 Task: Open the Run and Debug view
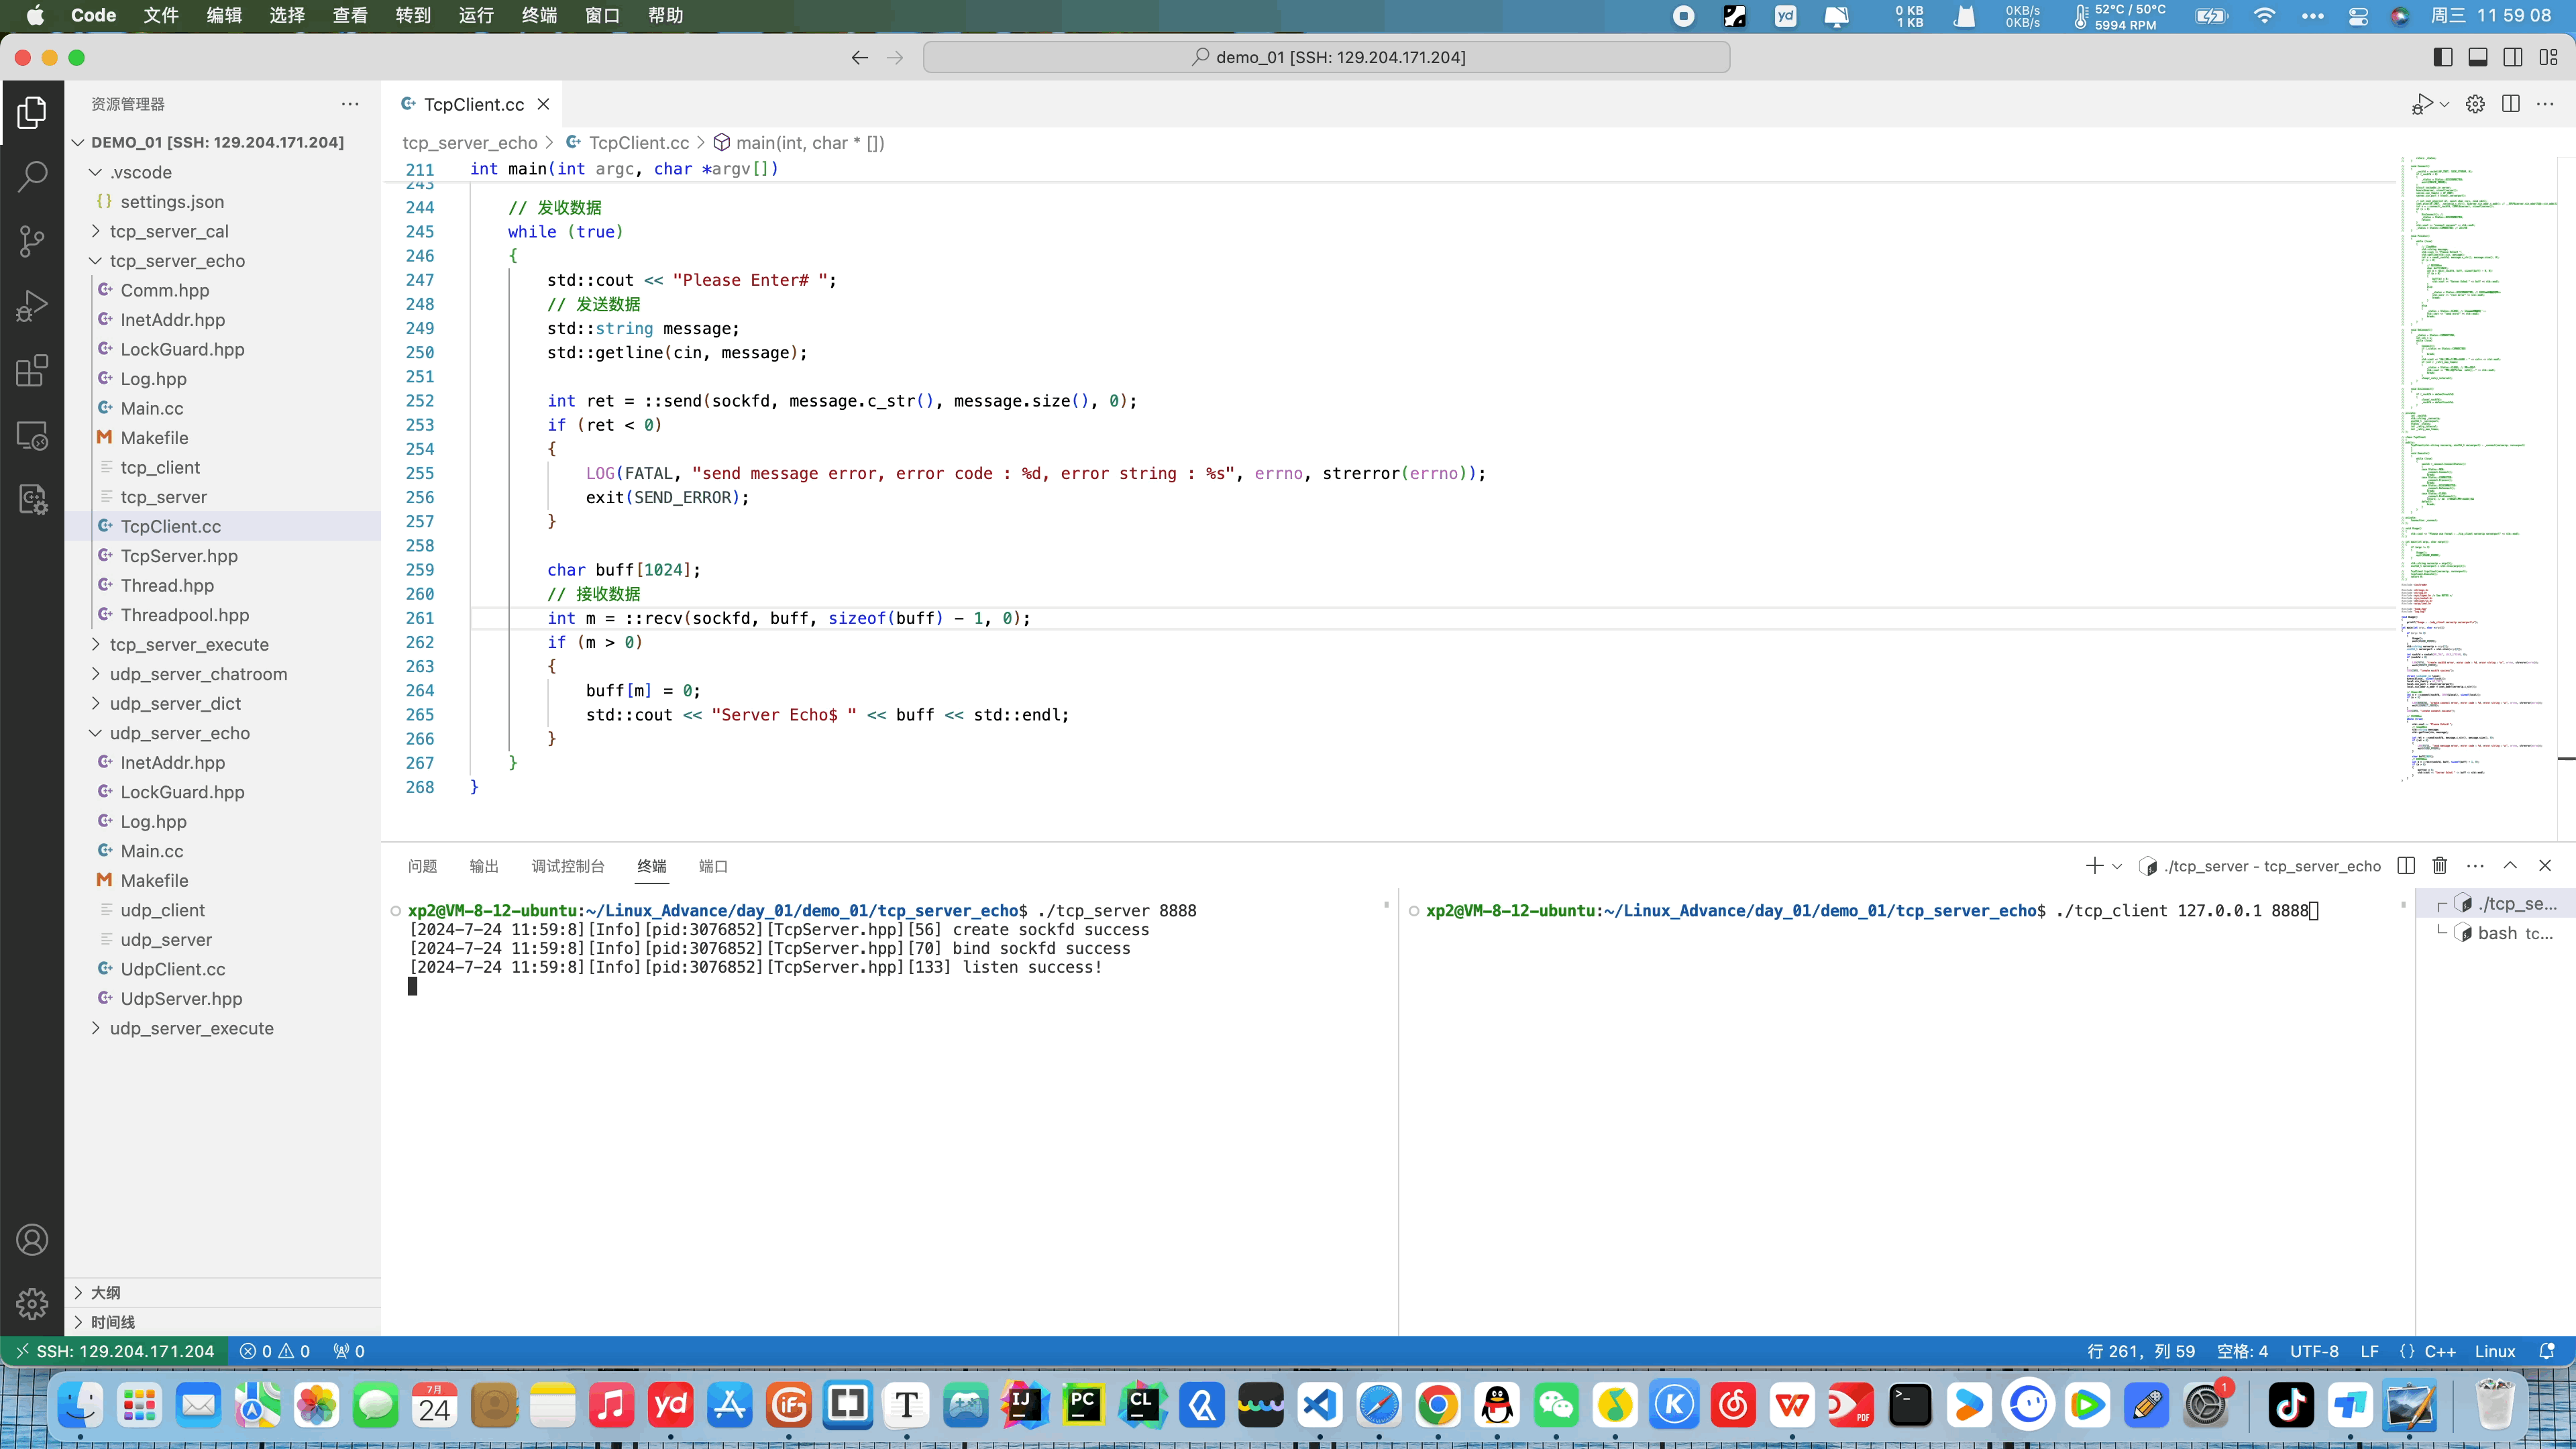32,306
